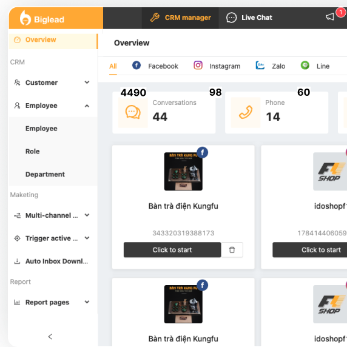This screenshot has height=347, width=347.
Task: Click the Conversations count 44
Action: tap(160, 116)
